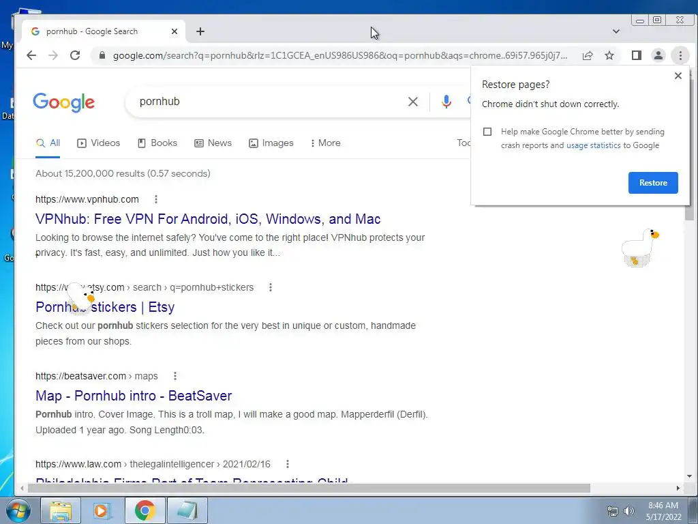Image resolution: width=698 pixels, height=524 pixels.
Task: Open Windows Media Player from taskbar
Action: (x=102, y=510)
